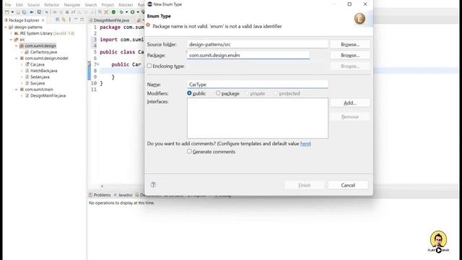Select the protected modifier radio button
Image resolution: width=462 pixels, height=260 pixels.
pos(276,93)
